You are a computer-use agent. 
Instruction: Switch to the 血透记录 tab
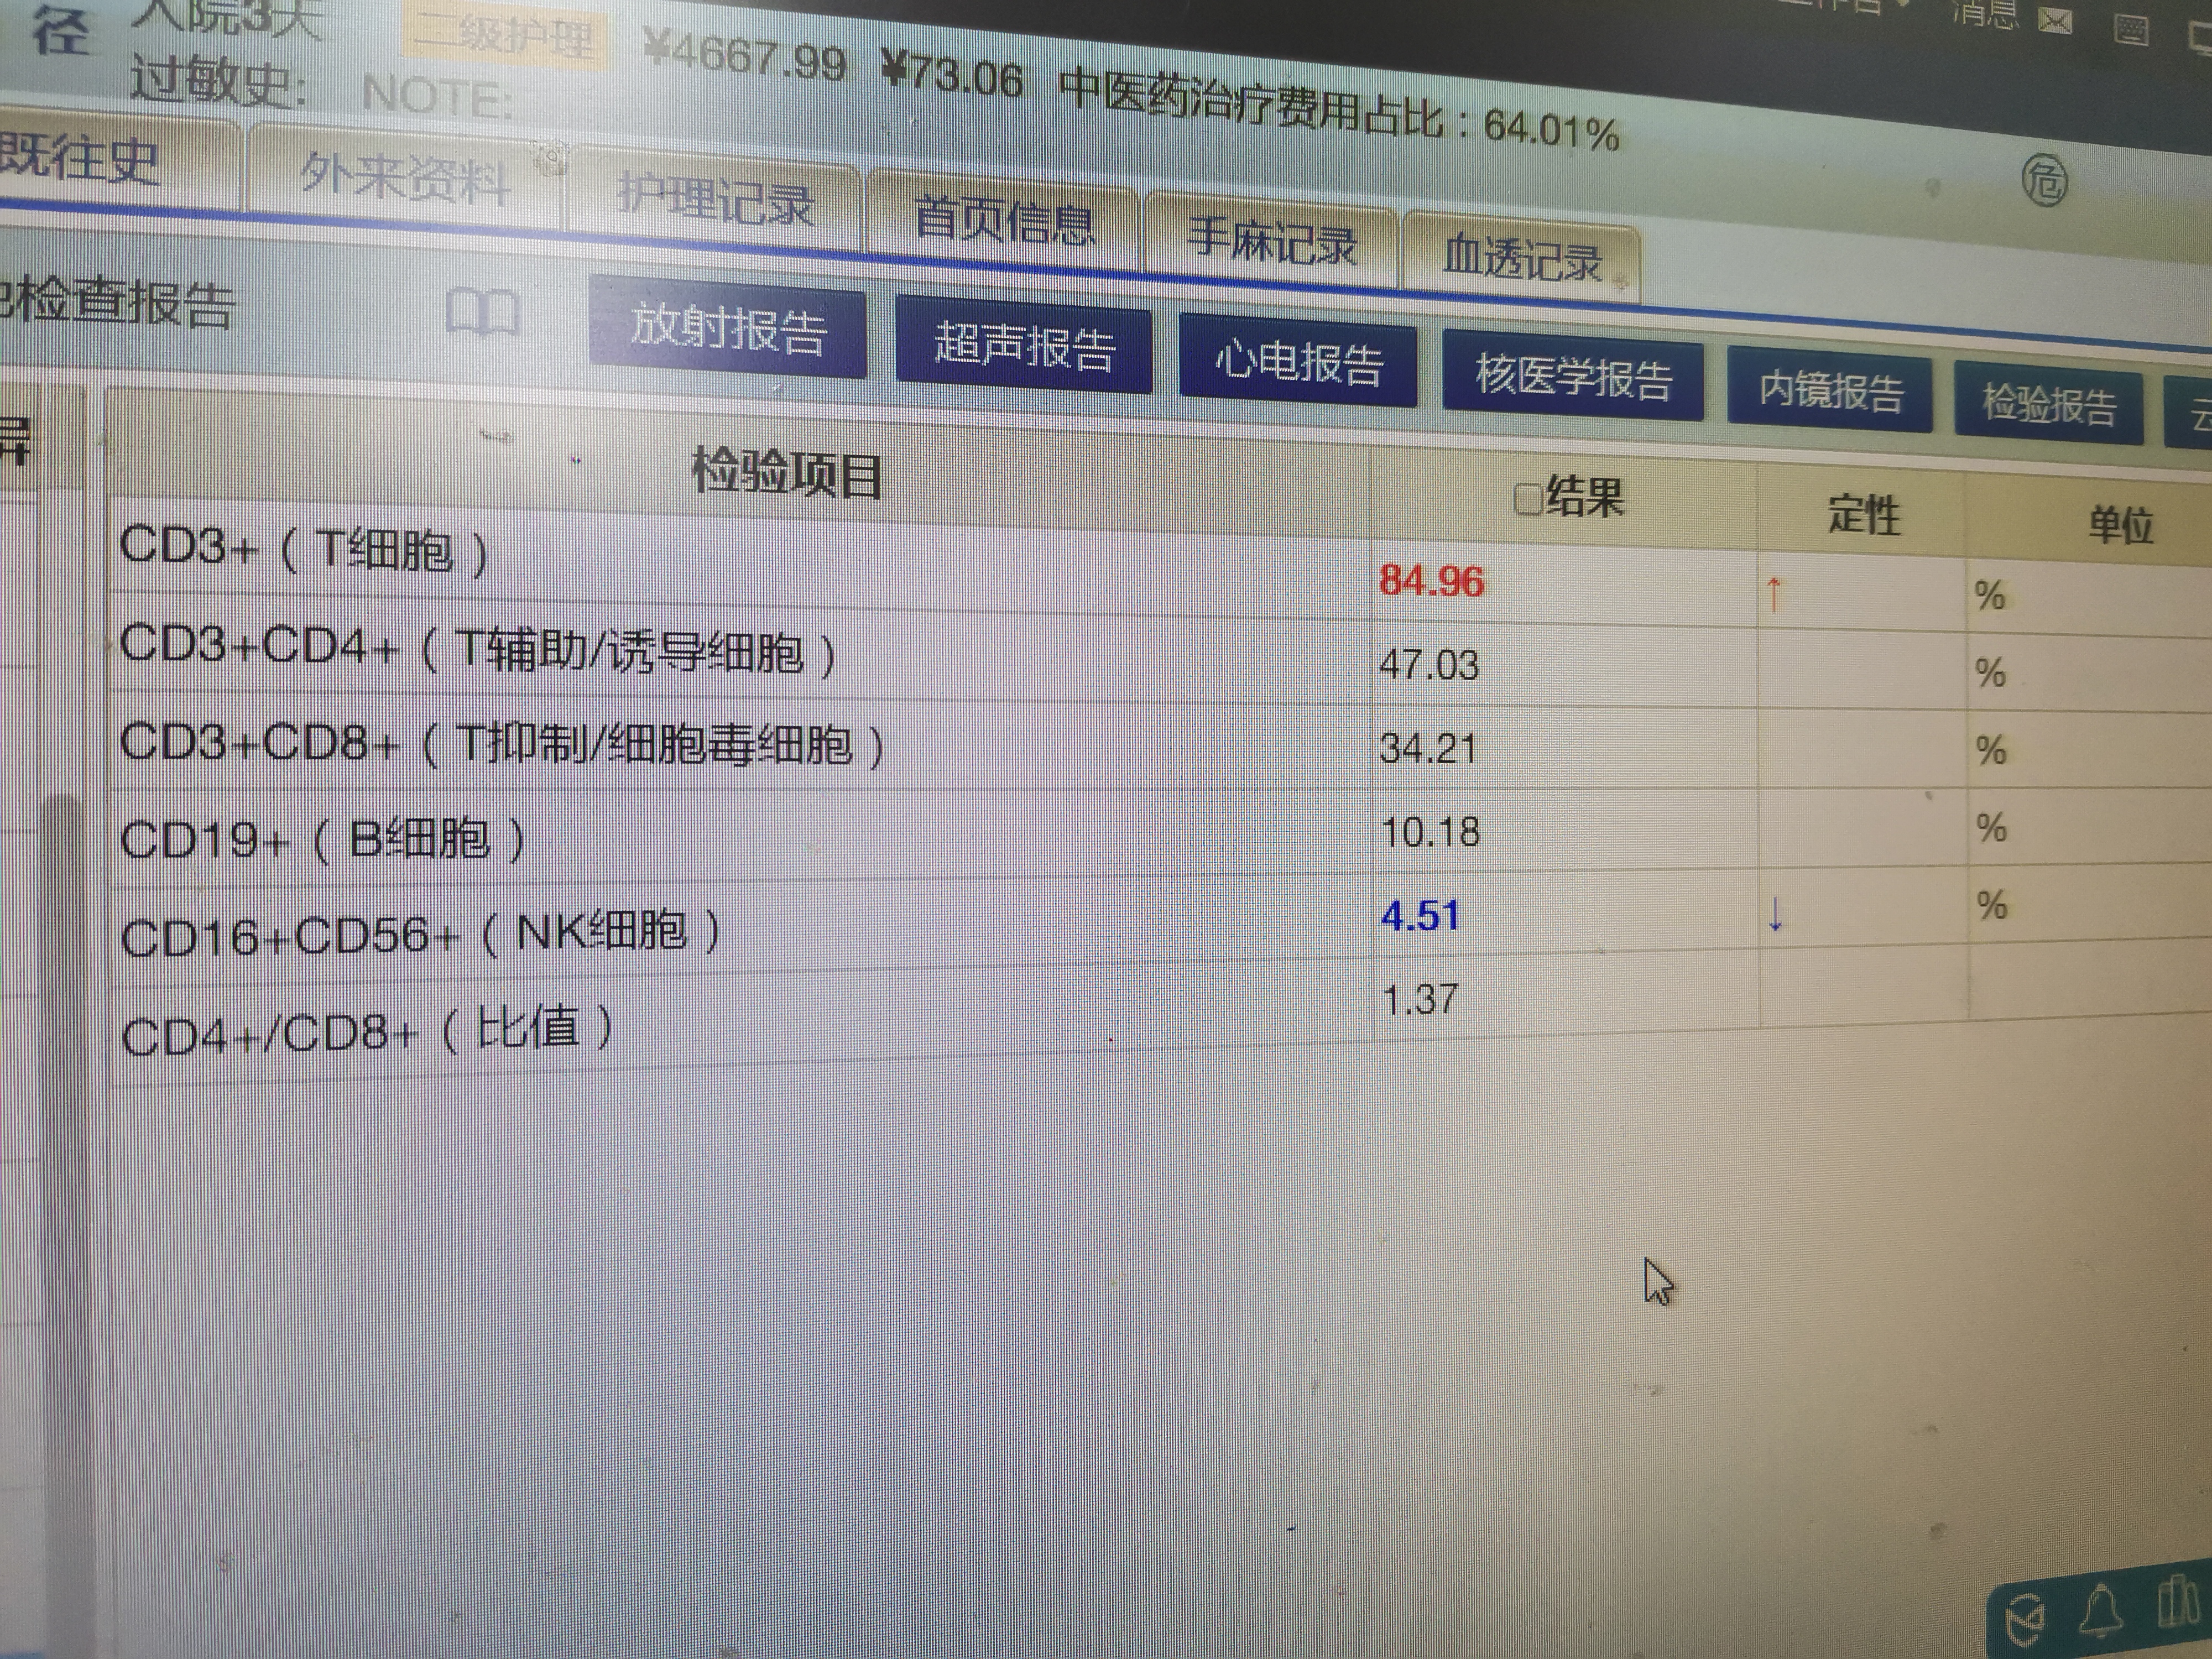(1521, 258)
